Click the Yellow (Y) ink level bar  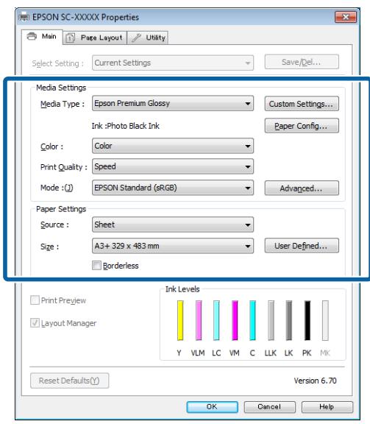point(180,320)
